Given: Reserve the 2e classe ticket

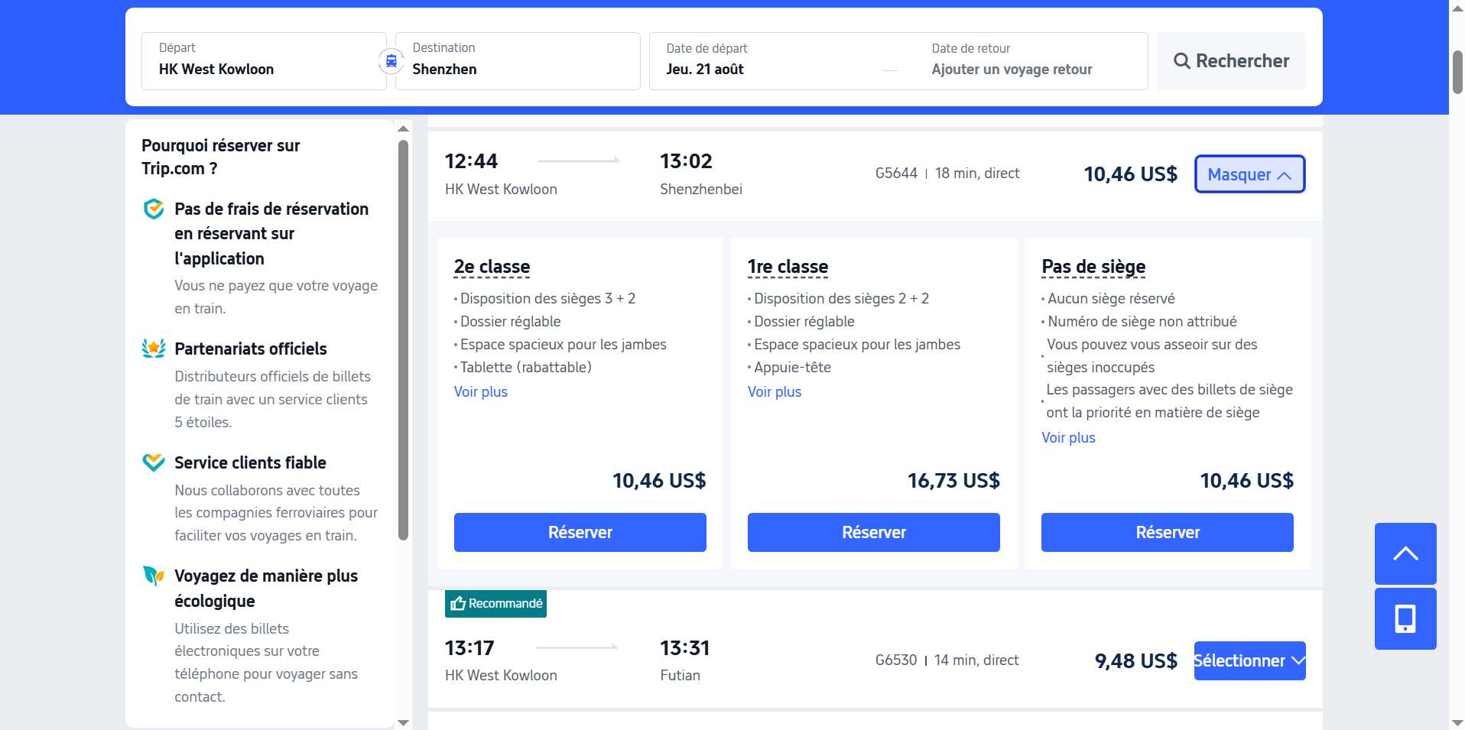Looking at the screenshot, I should point(580,532).
